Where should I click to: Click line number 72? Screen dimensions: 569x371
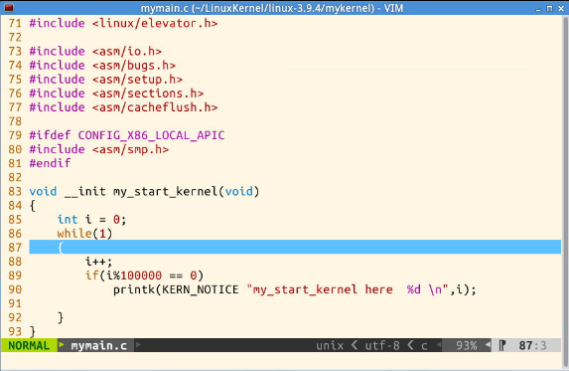pyautogui.click(x=15, y=38)
